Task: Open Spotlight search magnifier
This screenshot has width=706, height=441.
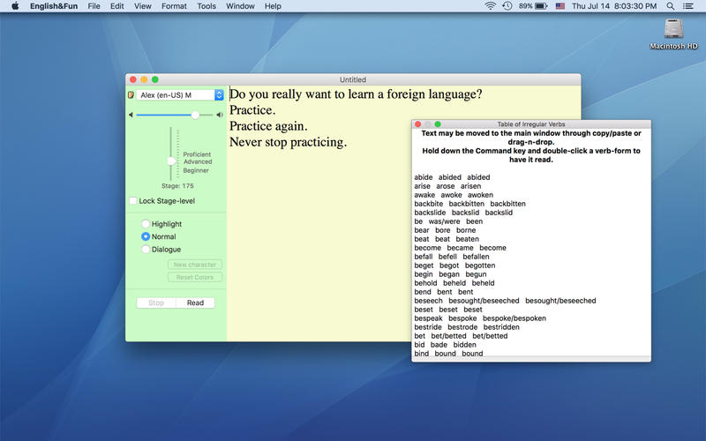Action: pos(671,6)
